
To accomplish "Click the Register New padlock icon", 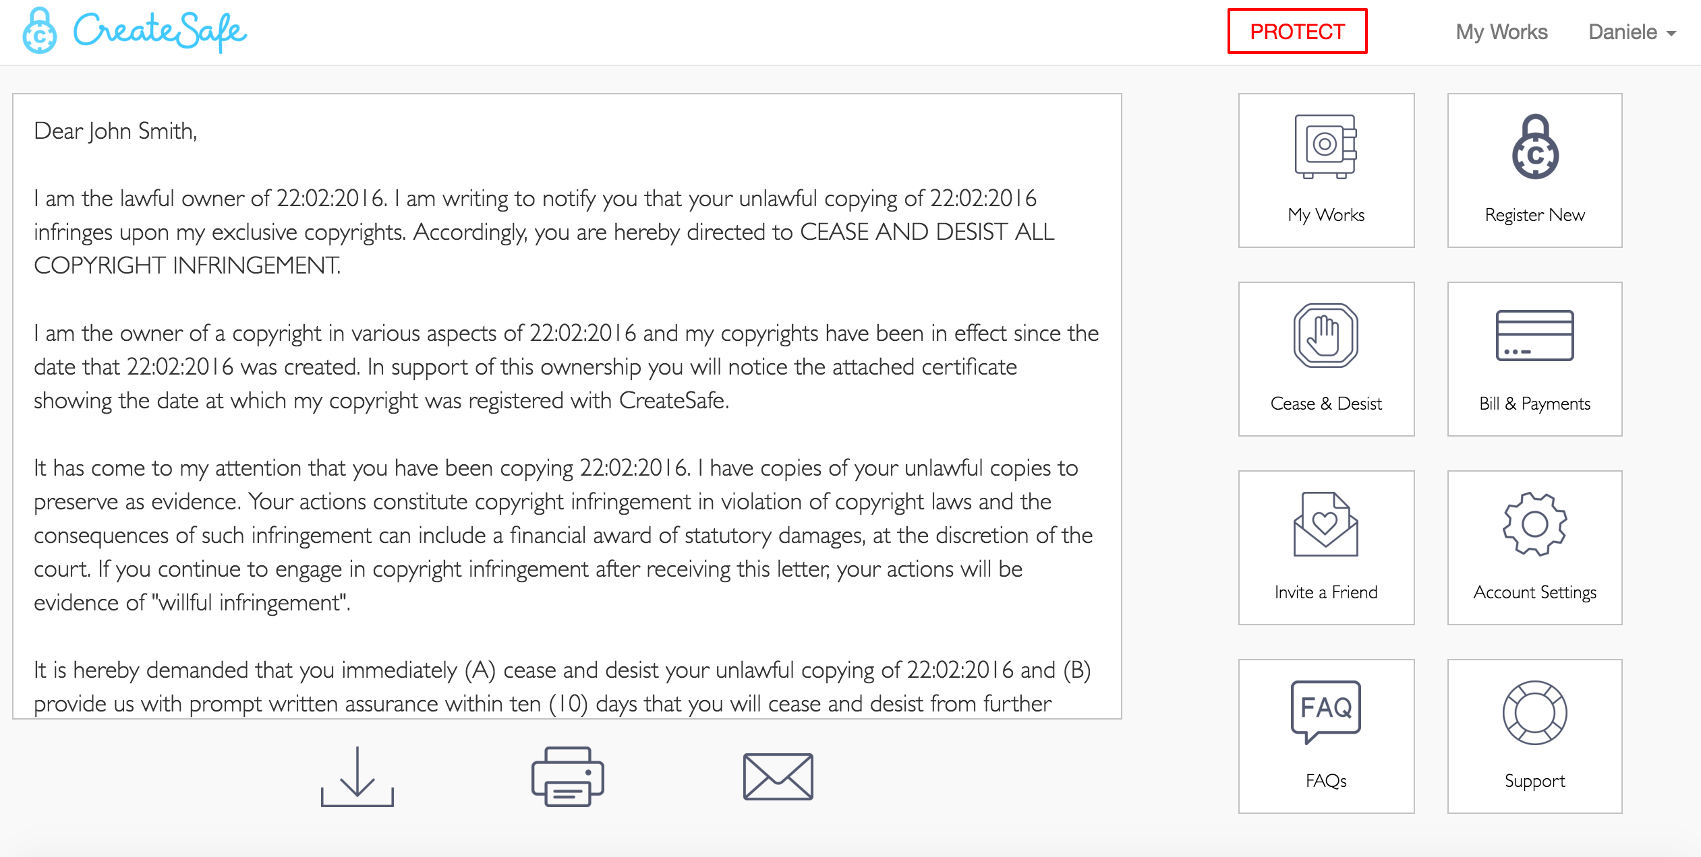I will [x=1535, y=147].
